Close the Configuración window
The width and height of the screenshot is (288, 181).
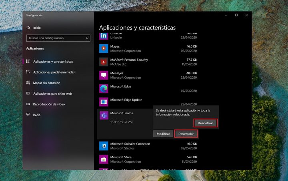click(x=246, y=15)
